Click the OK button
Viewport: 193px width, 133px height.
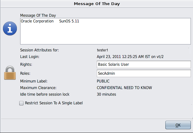pos(178,125)
